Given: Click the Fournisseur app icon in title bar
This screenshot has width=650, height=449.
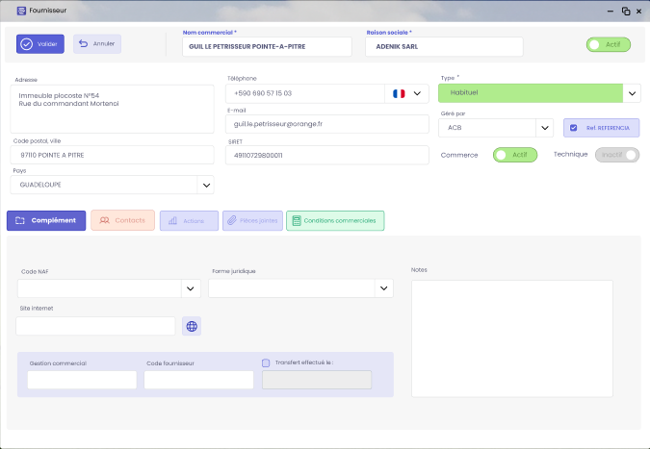Looking at the screenshot, I should pyautogui.click(x=9, y=10).
